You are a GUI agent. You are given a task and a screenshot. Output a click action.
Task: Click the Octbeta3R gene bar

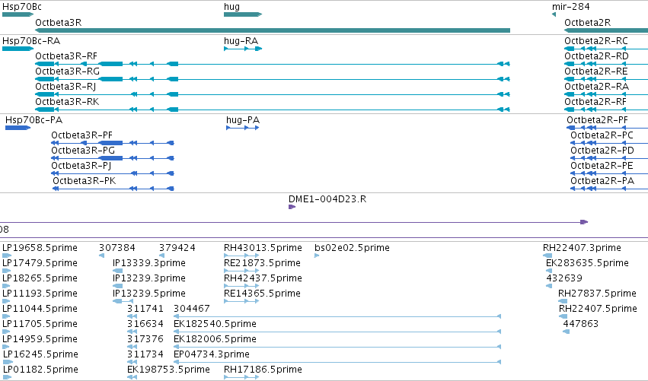273,30
